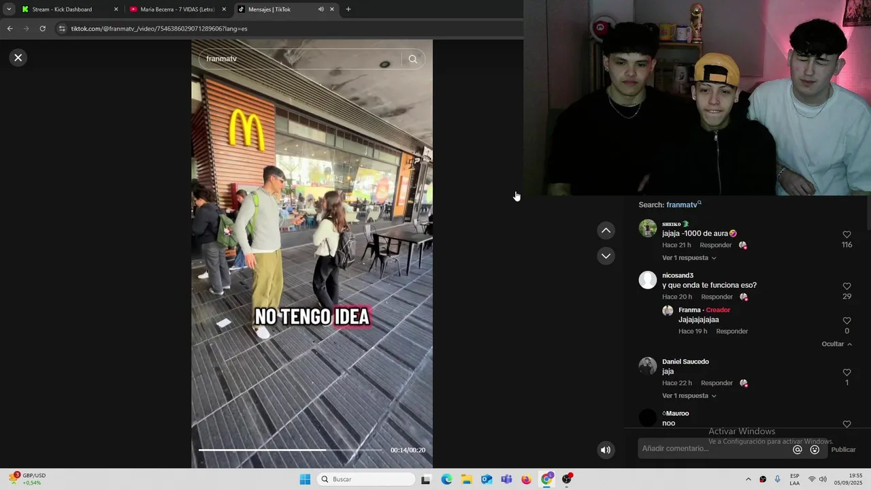Mute the TikTok tab via speaker icon
Screen dimensions: 871x490
pyautogui.click(x=321, y=10)
